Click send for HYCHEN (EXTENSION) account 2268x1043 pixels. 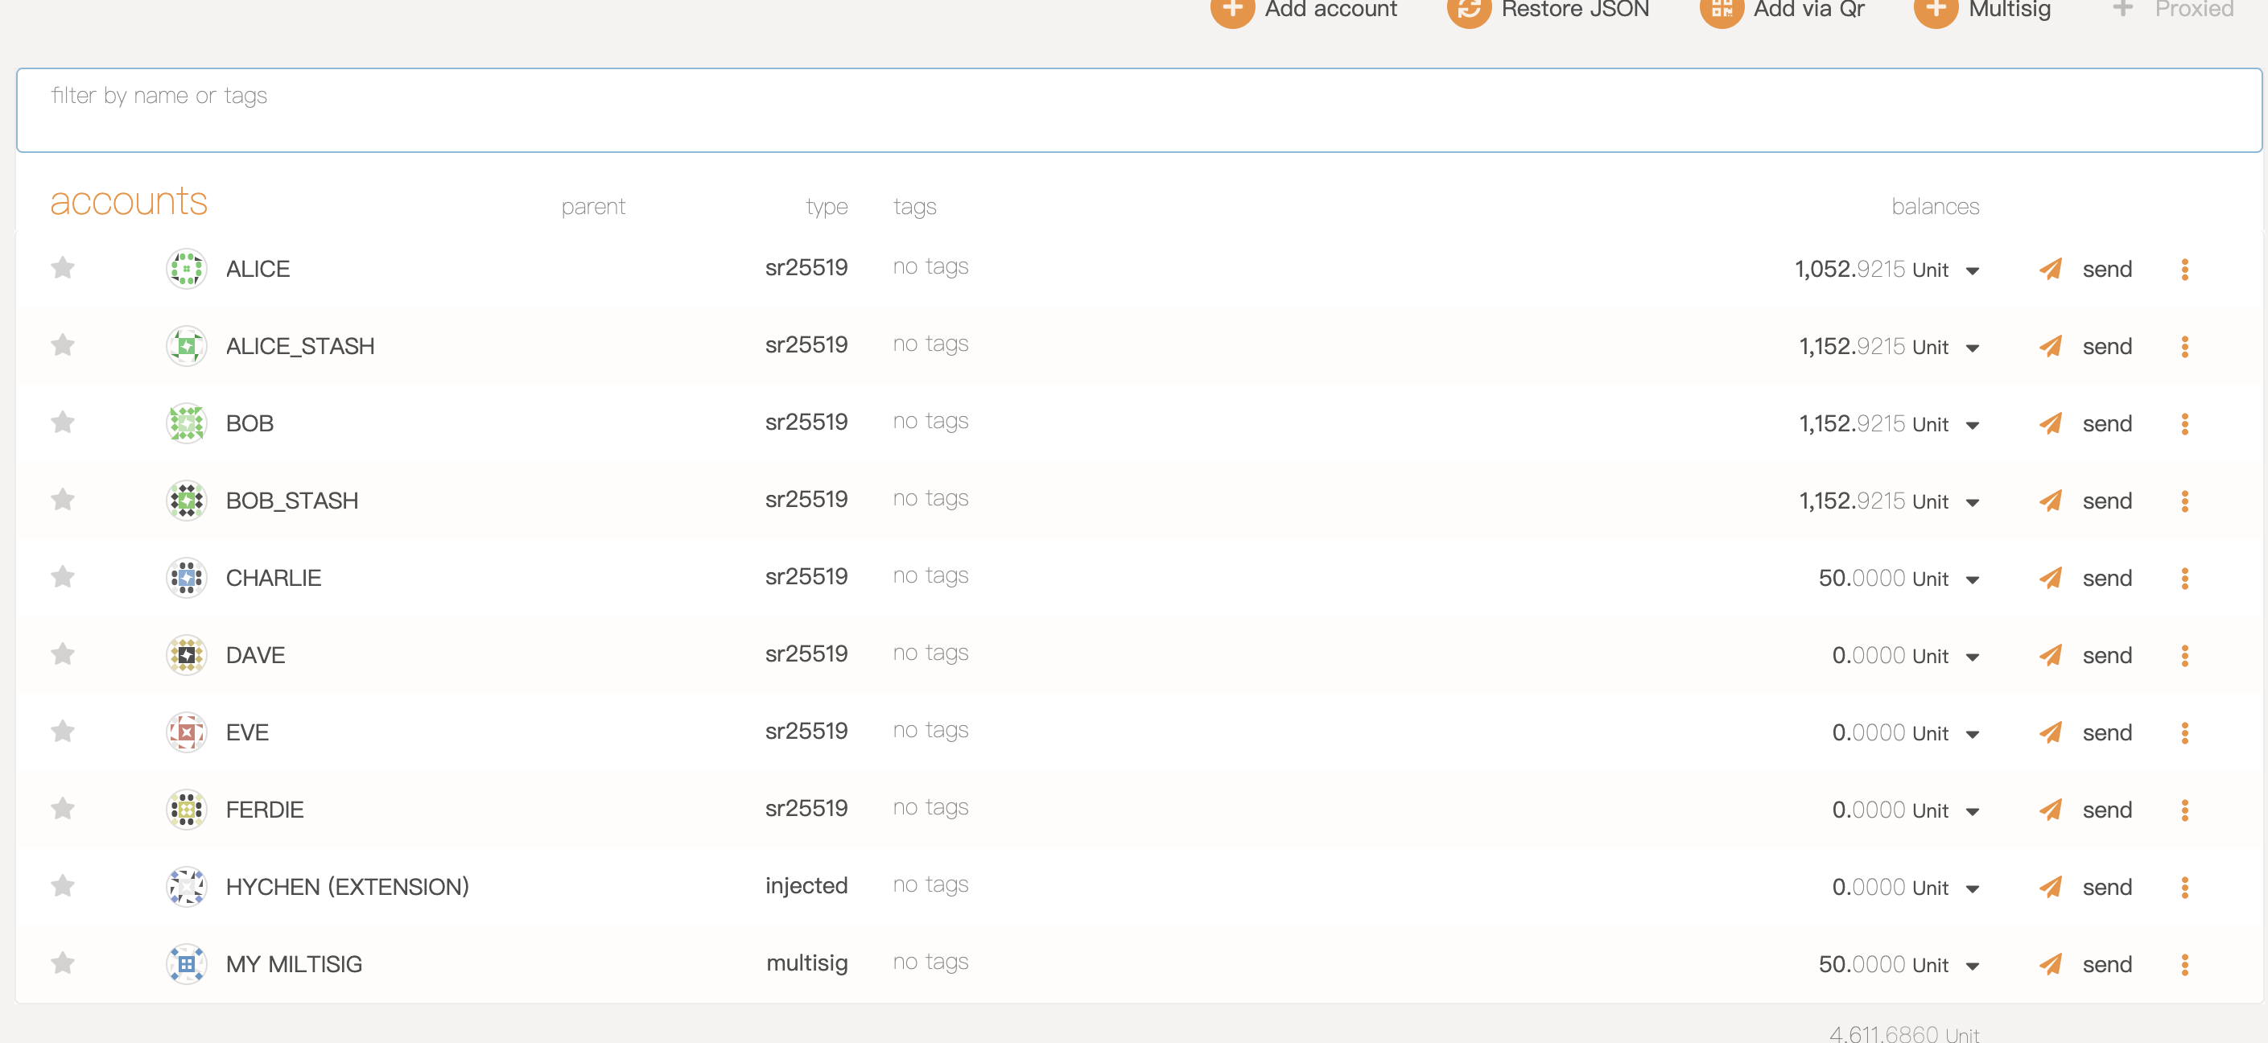tap(2106, 887)
